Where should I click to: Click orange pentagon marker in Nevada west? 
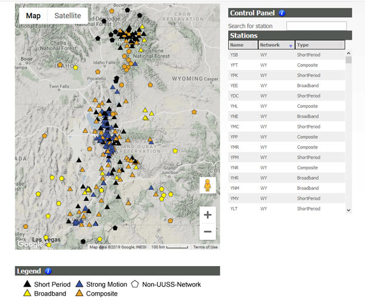click(44, 136)
